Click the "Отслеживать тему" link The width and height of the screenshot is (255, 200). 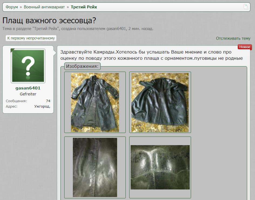[x=233, y=38]
